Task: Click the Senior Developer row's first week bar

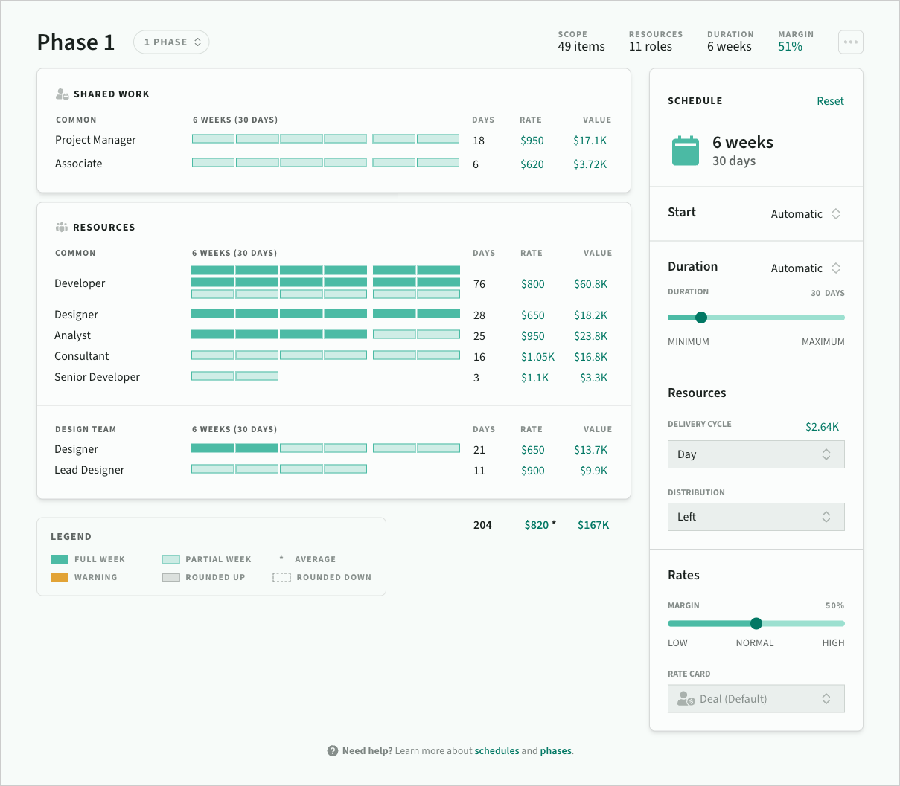Action: pos(213,376)
